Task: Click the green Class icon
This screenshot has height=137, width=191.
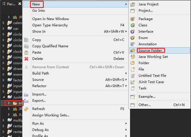Action: click(x=133, y=25)
